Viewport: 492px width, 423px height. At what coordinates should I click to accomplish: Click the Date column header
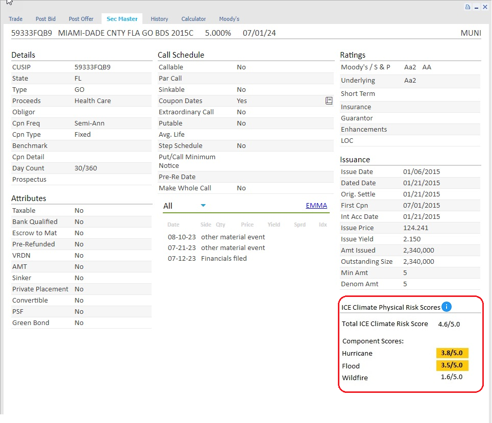click(x=173, y=225)
